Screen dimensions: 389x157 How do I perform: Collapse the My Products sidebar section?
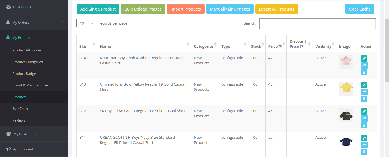click(34, 38)
